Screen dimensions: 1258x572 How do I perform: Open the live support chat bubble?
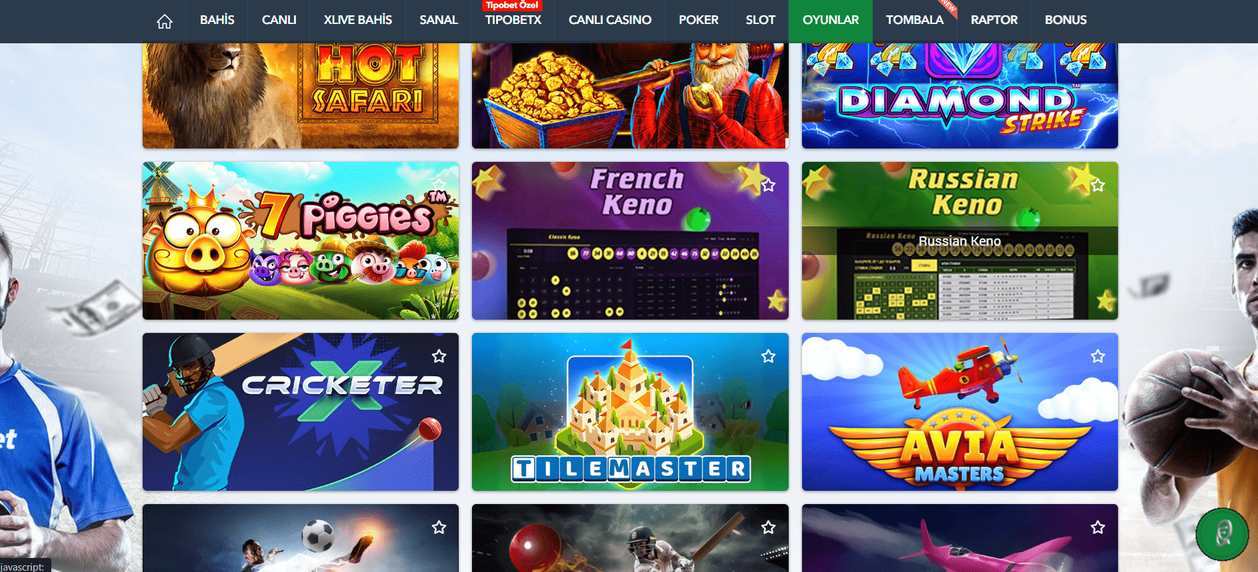[1222, 534]
